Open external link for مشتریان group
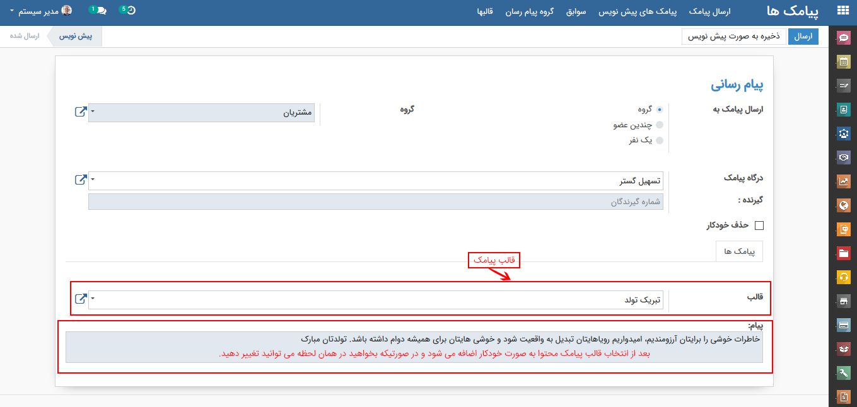This screenshot has height=407, width=857. point(81,112)
